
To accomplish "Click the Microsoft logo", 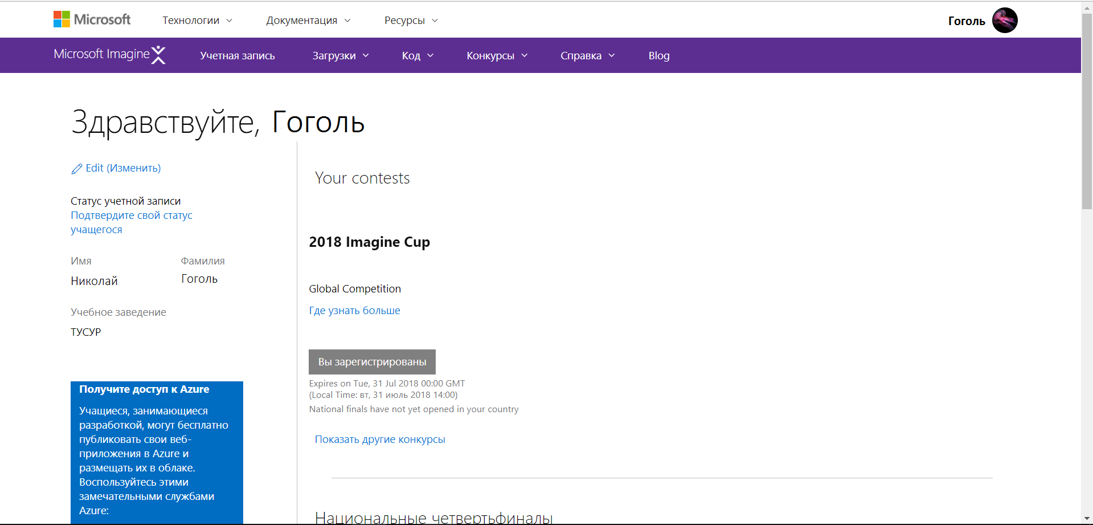I will tap(92, 19).
